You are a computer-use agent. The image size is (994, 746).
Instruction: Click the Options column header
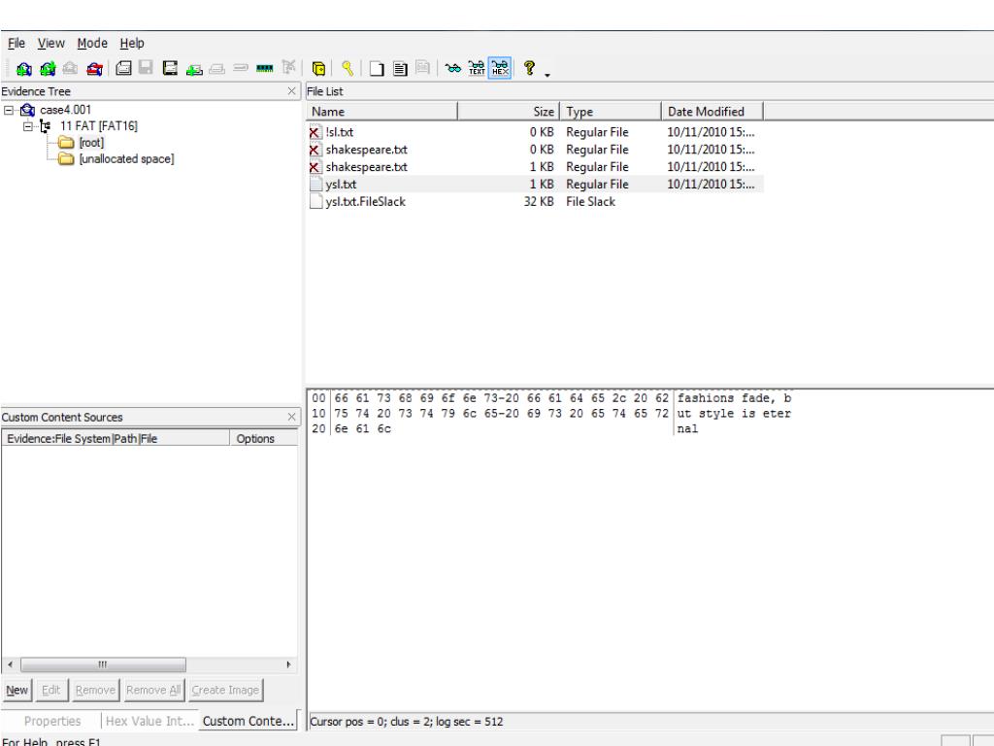[264, 438]
